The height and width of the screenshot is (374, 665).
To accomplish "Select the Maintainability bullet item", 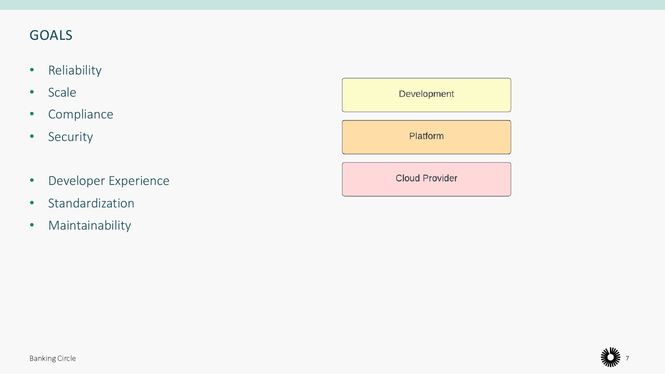I will pyautogui.click(x=90, y=225).
